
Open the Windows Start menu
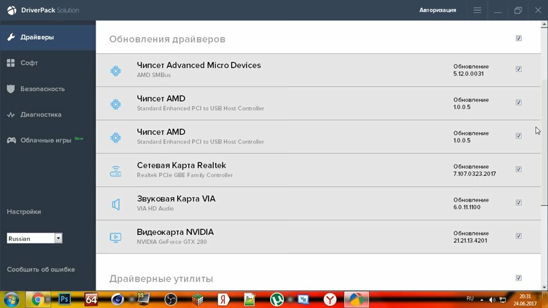11,300
